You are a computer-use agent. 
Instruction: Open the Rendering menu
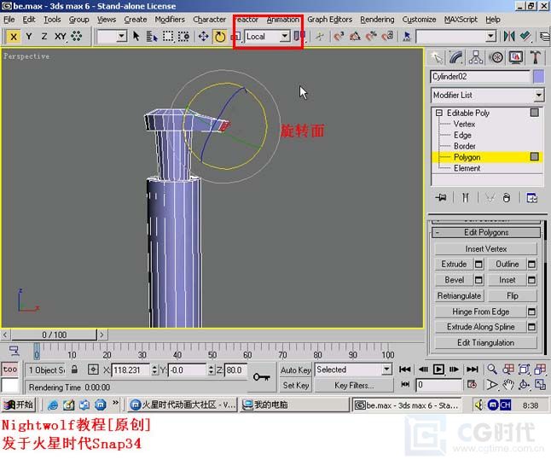tap(377, 20)
